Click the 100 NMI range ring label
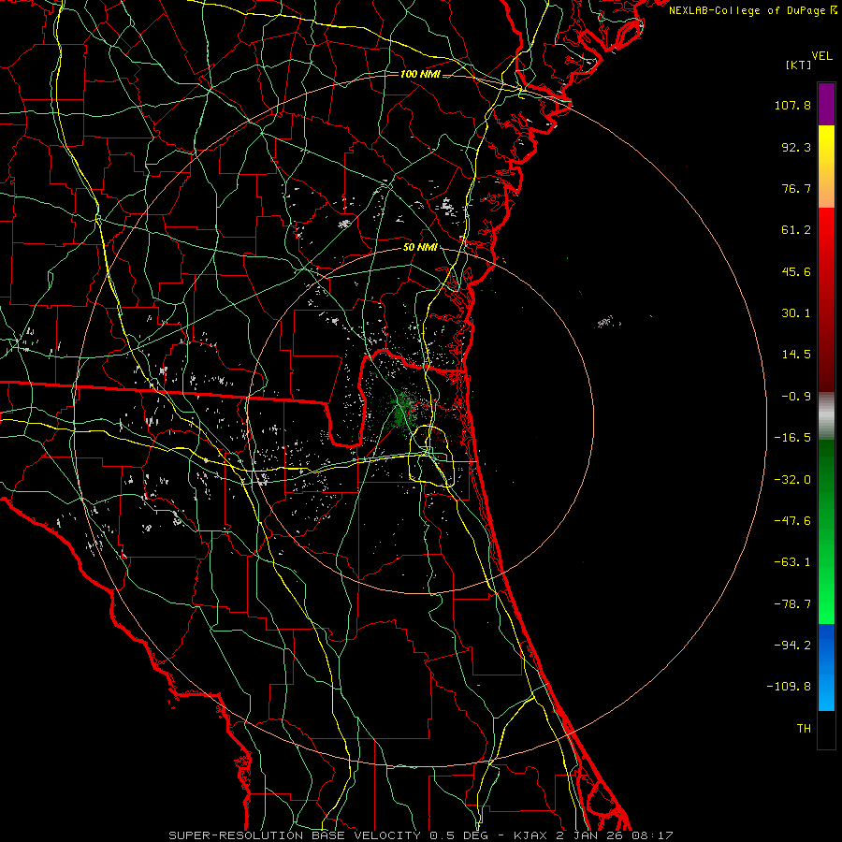Screen dimensions: 842x842 coord(420,74)
